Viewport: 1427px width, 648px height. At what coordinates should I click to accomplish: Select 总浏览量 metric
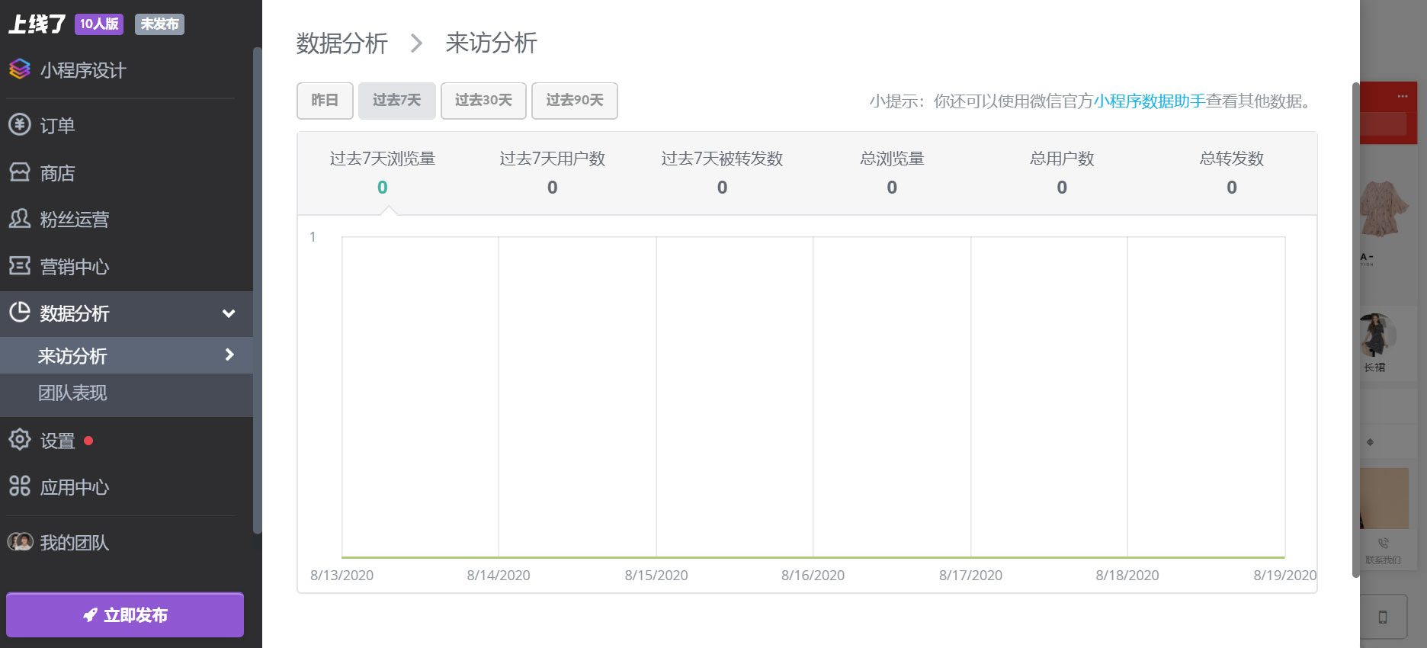click(x=892, y=173)
